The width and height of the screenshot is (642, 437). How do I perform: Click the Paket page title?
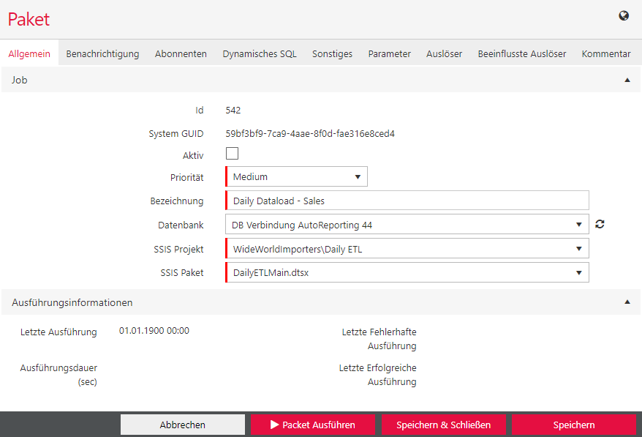29,19
